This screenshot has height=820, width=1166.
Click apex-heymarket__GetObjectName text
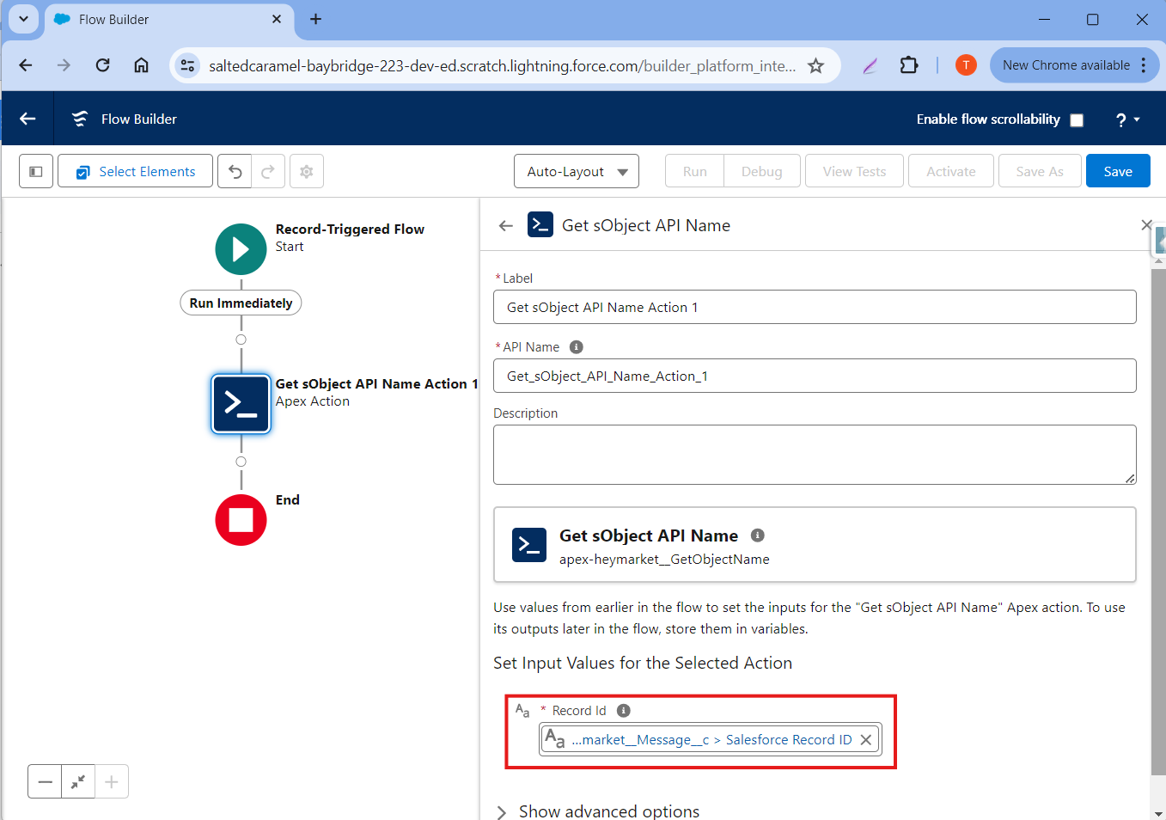click(x=664, y=560)
